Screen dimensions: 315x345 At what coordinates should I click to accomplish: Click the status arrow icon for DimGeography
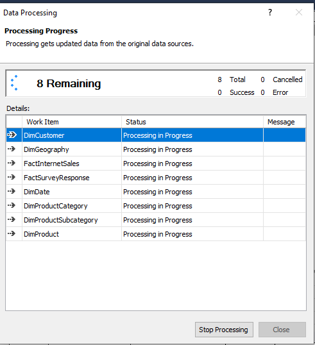12,149
